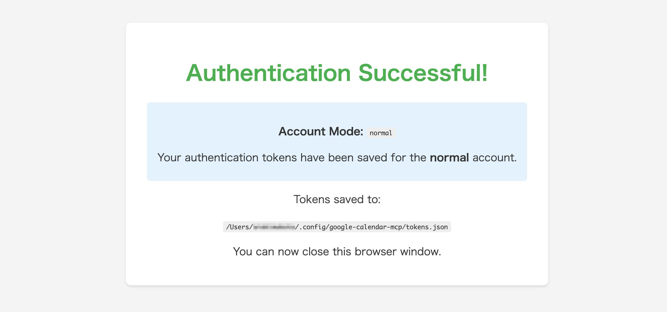Click the "Tokens saved to:" text
Image resolution: width=667 pixels, height=312 pixels.
click(x=337, y=199)
